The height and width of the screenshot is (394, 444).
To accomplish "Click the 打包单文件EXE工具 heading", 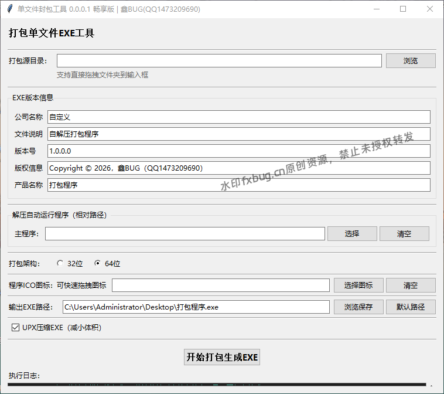I will pyautogui.click(x=52, y=33).
